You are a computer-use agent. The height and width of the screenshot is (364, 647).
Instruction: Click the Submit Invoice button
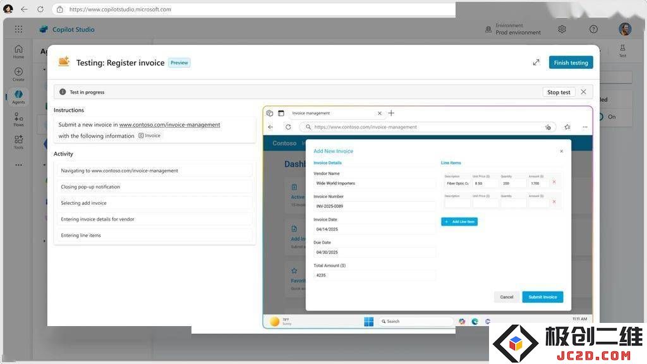click(543, 297)
